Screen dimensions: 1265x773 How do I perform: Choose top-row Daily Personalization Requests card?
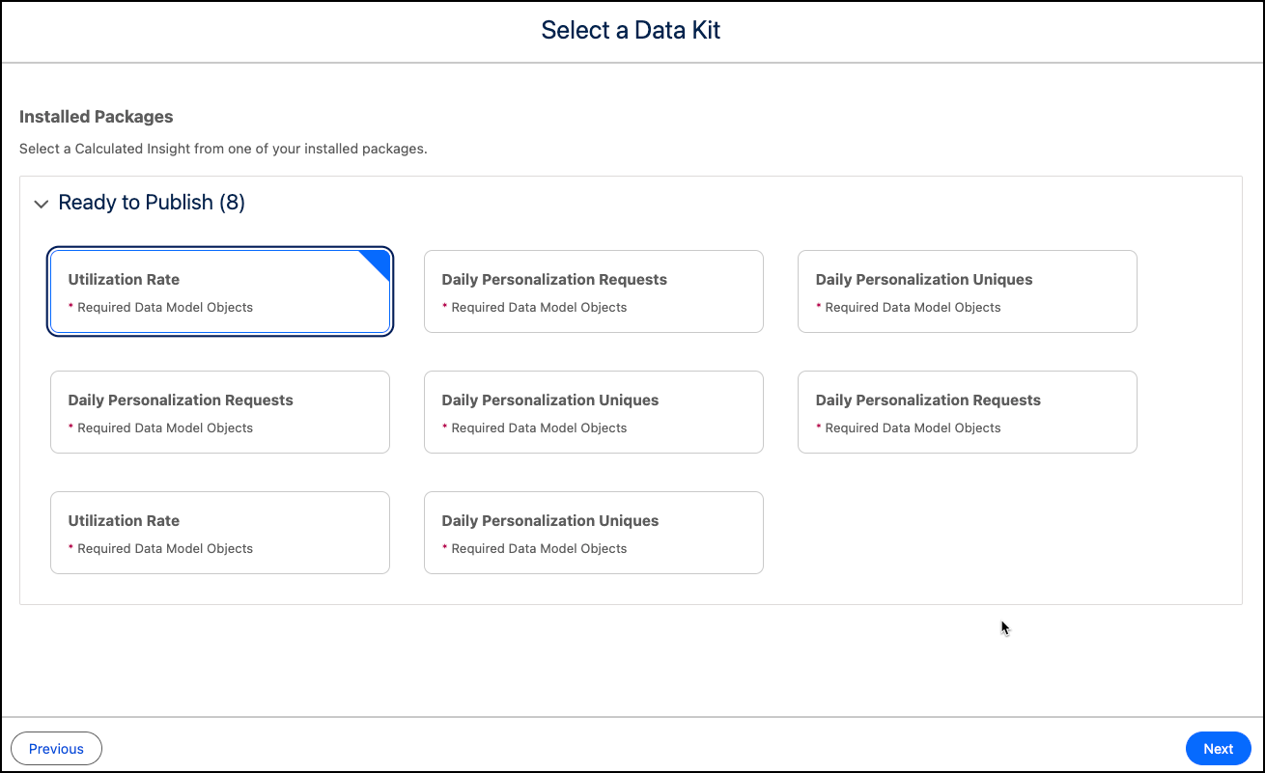point(593,291)
